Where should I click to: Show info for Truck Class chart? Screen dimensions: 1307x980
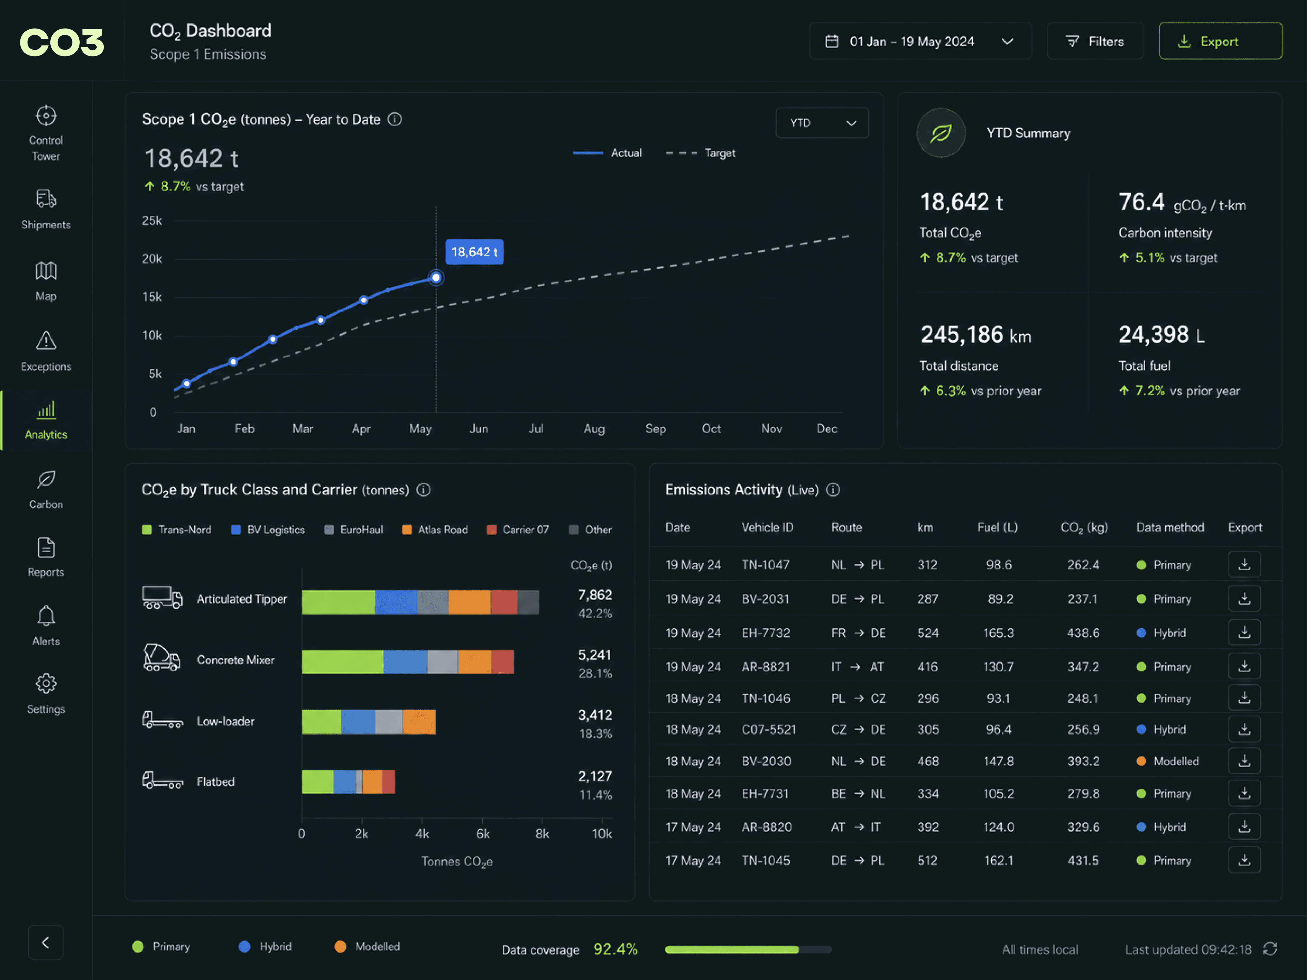tap(424, 490)
